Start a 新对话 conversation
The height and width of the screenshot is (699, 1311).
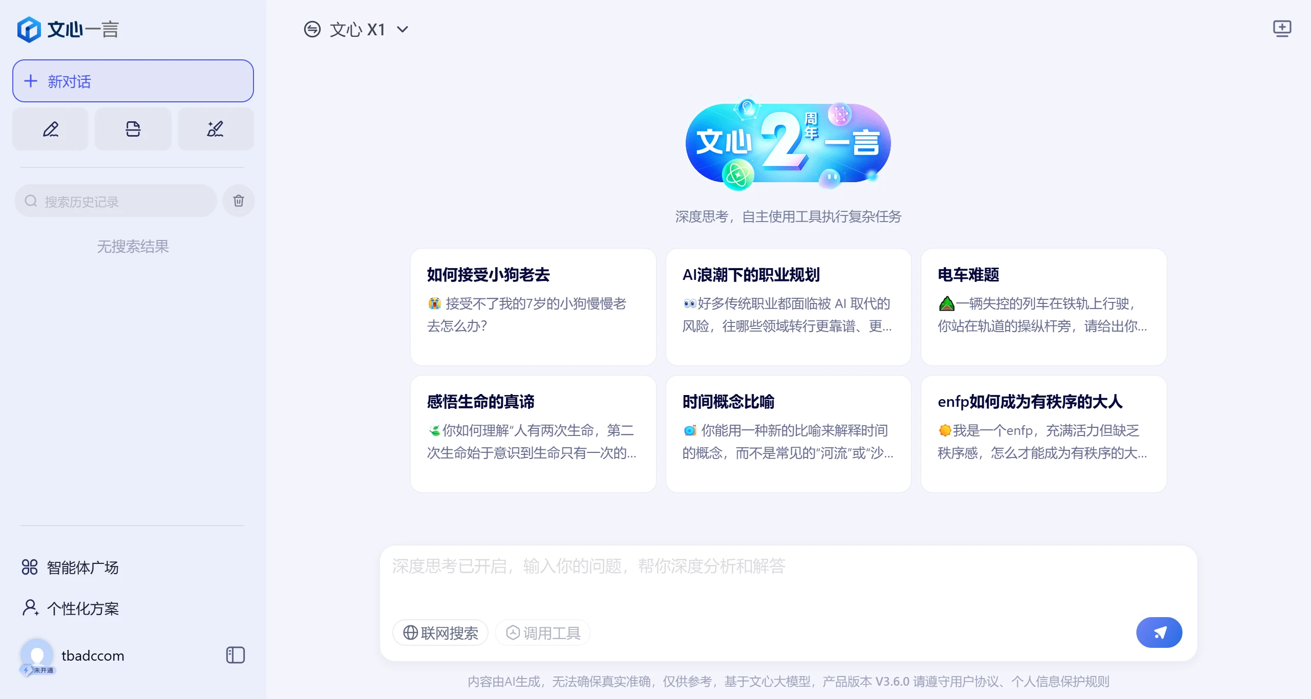(x=132, y=81)
